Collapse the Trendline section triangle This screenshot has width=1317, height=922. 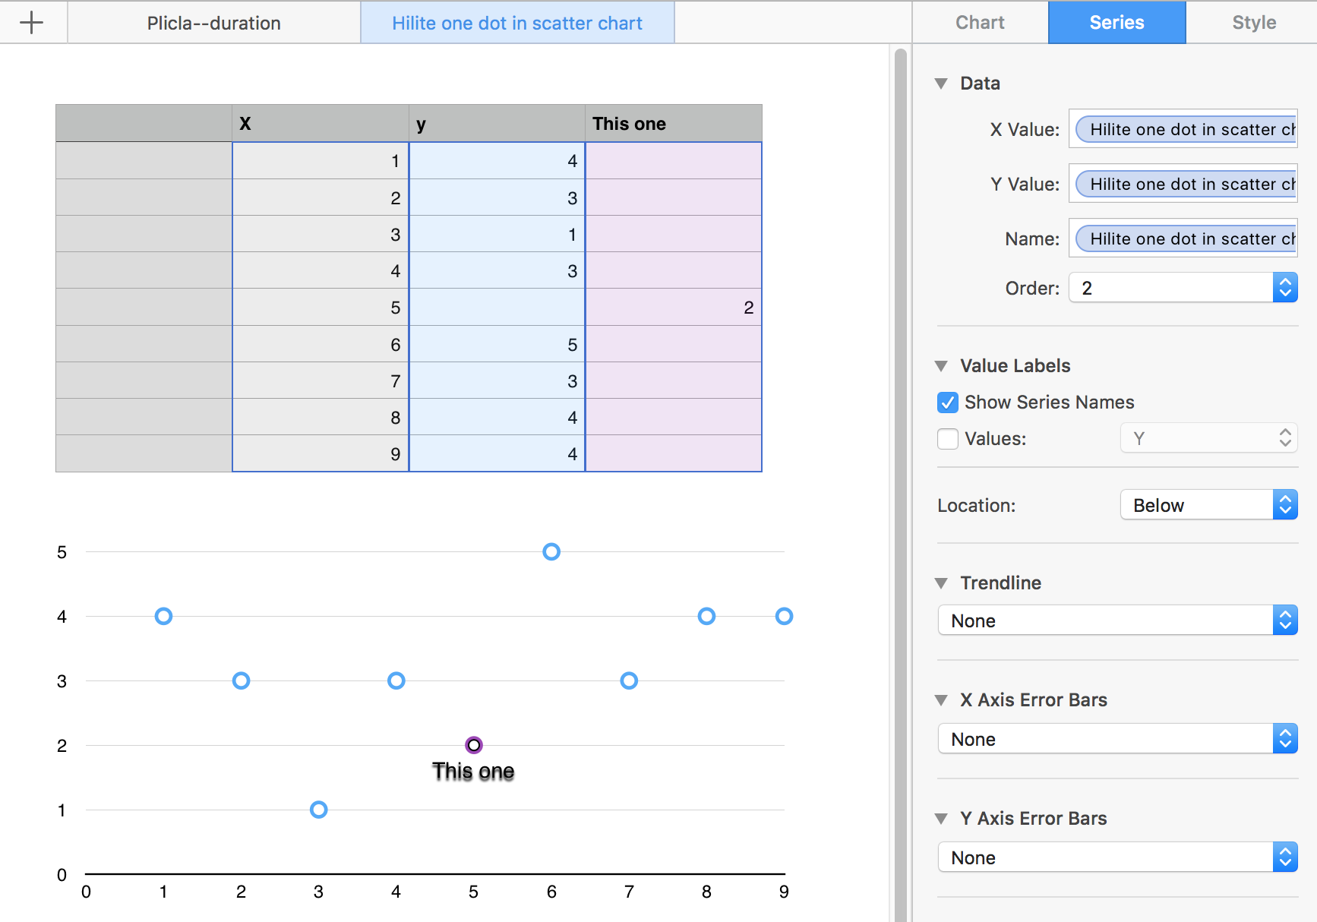click(x=942, y=583)
